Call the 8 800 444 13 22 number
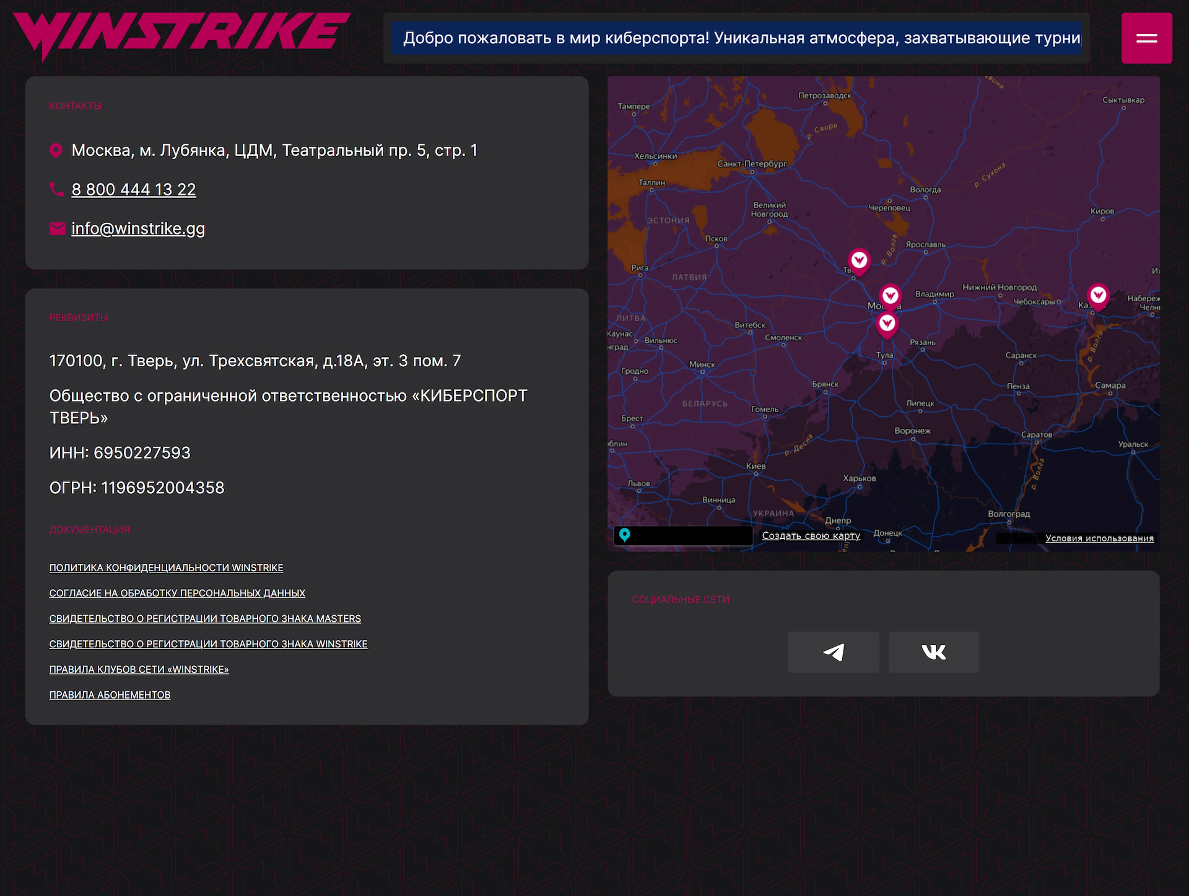Viewport: 1189px width, 896px height. click(134, 189)
